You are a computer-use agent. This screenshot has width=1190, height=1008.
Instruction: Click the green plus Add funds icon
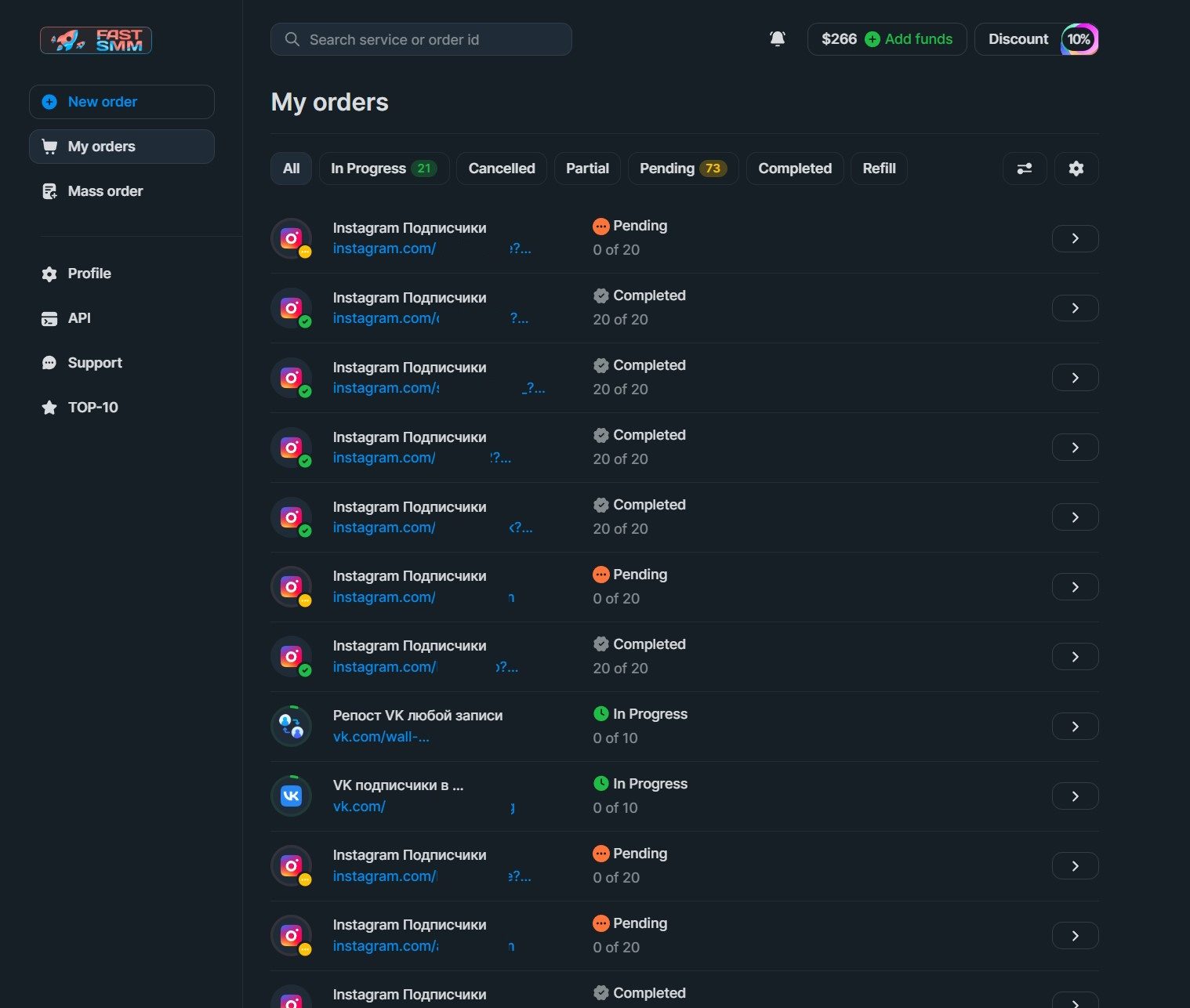(872, 39)
